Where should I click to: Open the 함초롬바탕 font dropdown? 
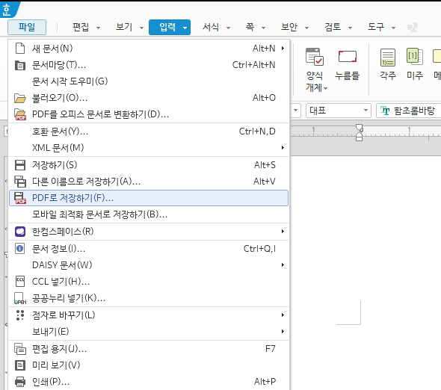(x=409, y=111)
